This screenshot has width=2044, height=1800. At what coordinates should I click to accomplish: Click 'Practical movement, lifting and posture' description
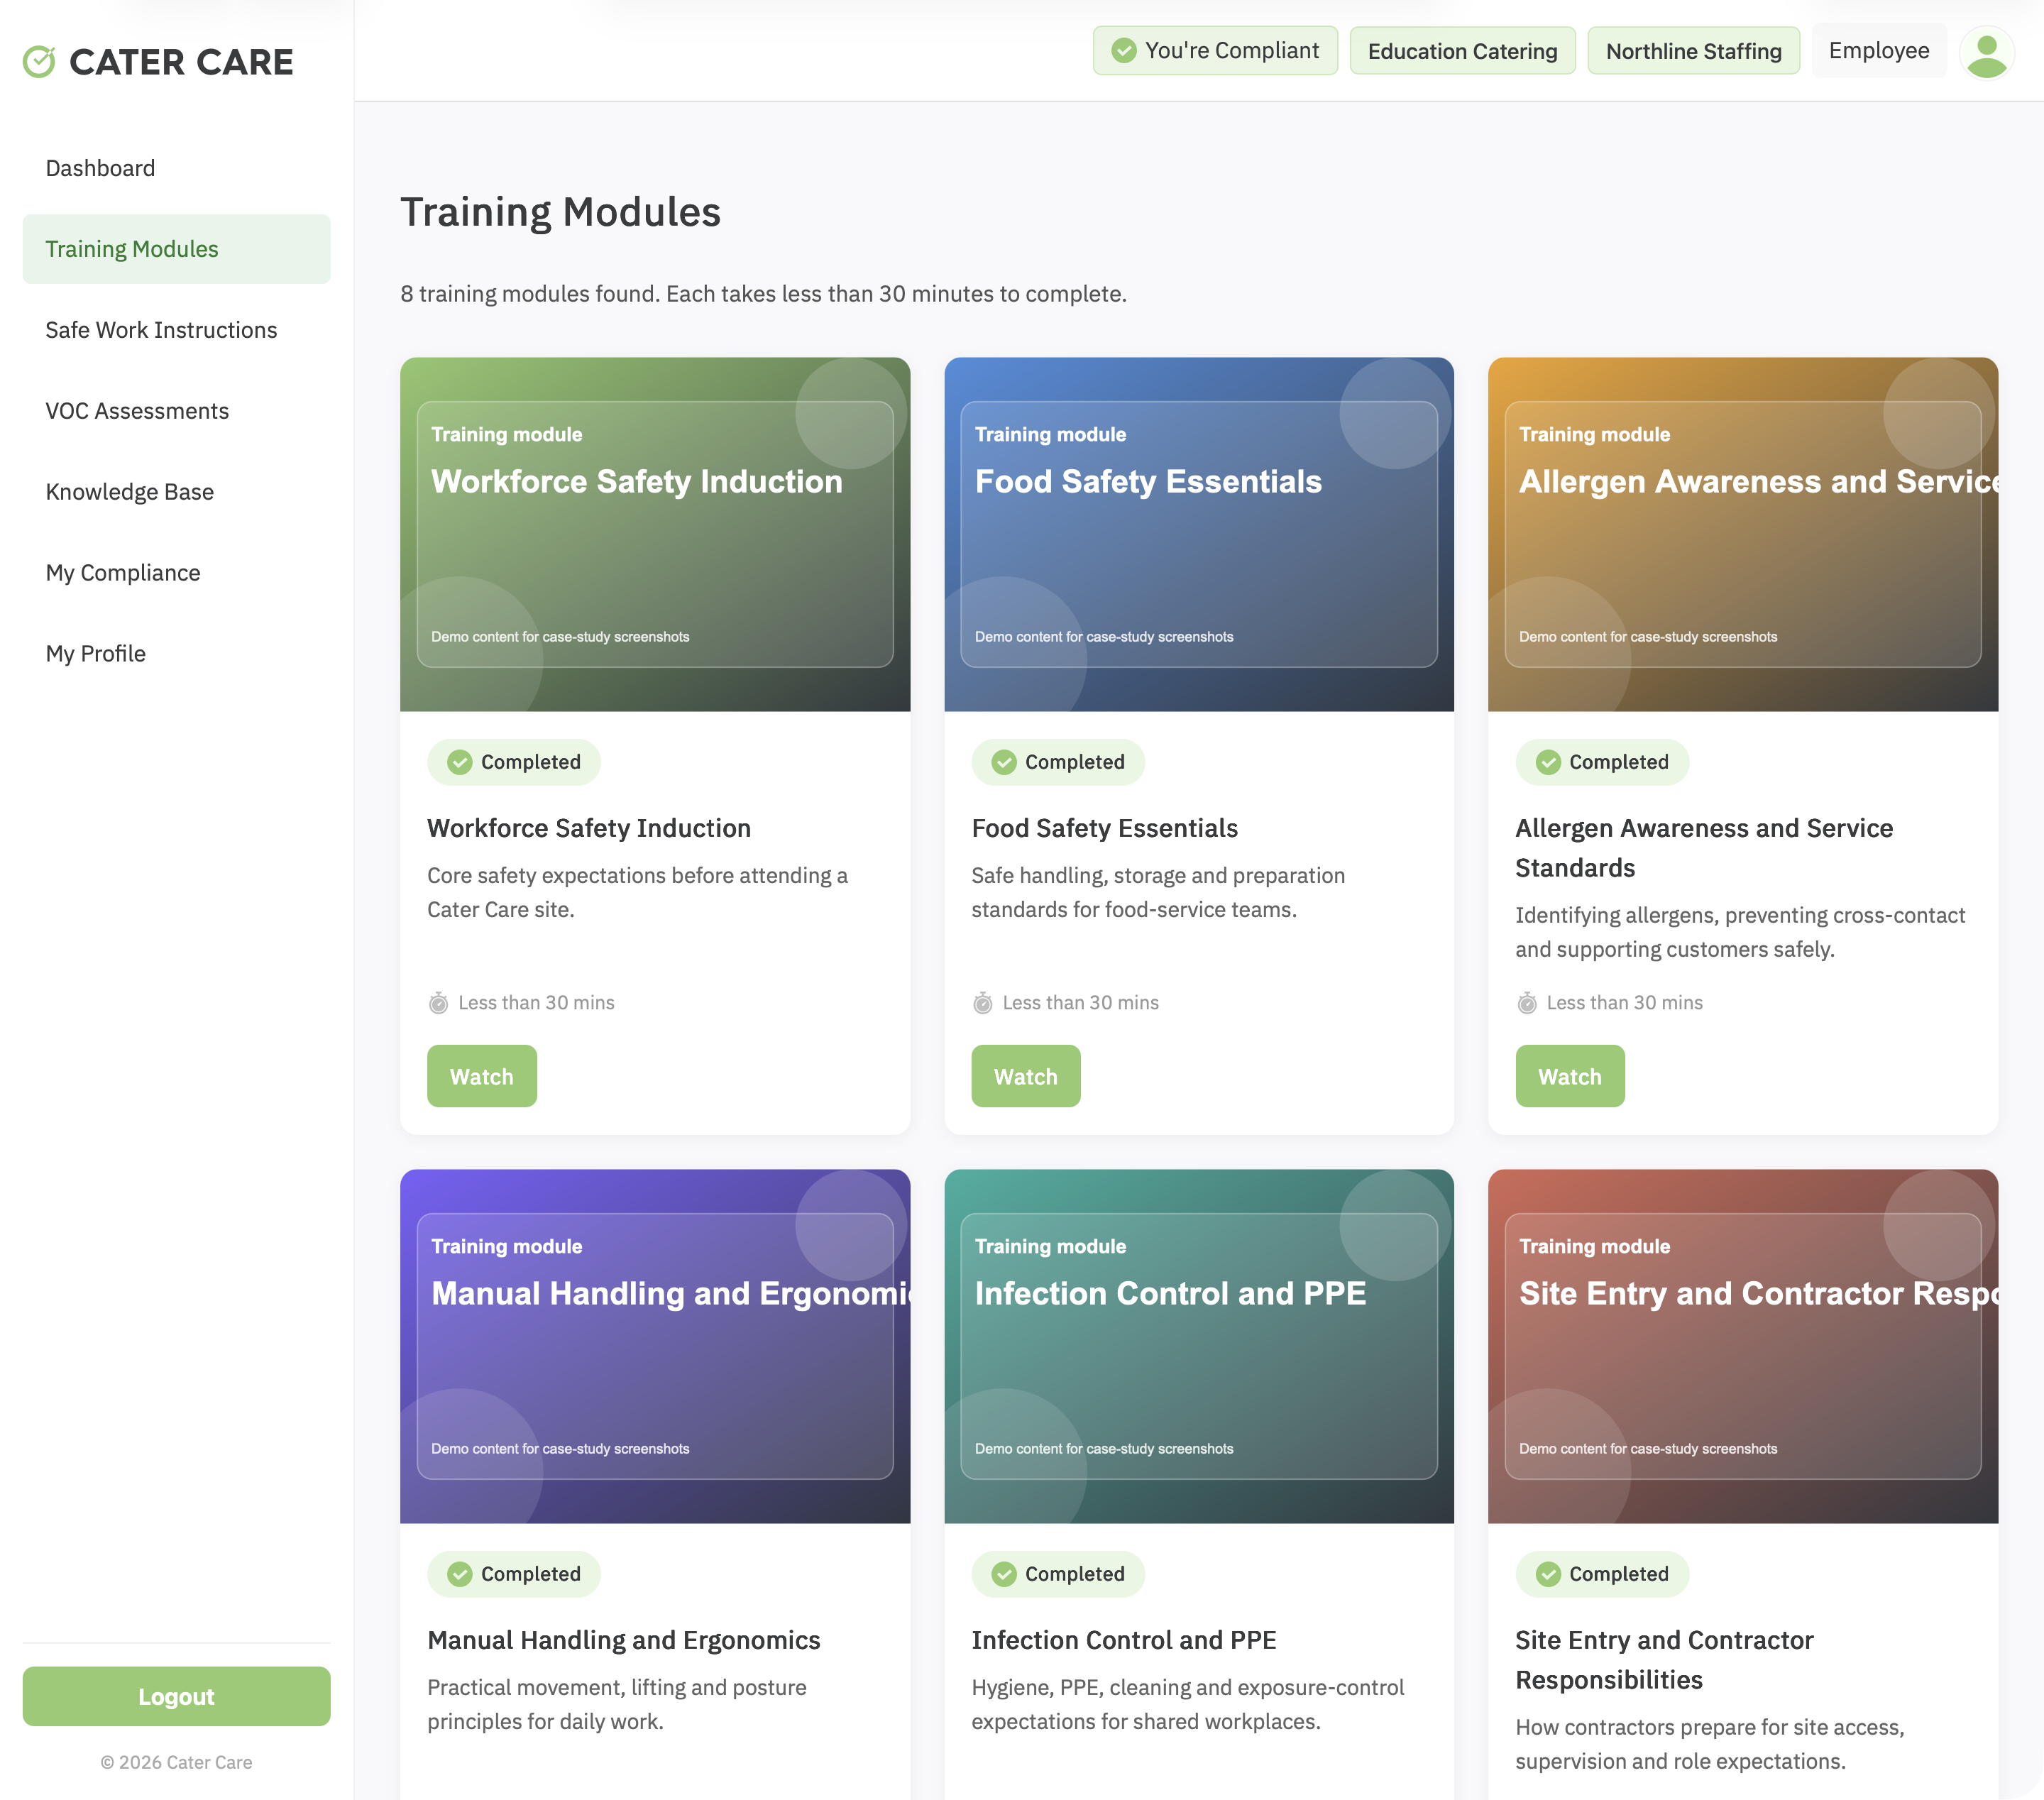[617, 1704]
